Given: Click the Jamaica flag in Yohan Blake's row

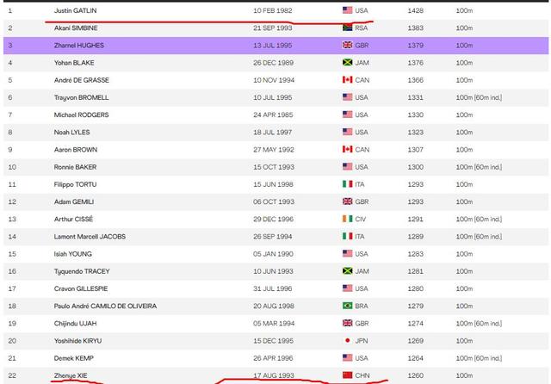Looking at the screenshot, I should [x=348, y=62].
